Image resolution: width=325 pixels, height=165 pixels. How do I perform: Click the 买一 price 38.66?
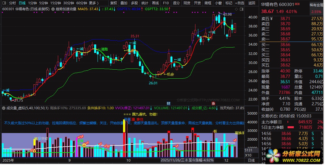click(x=285, y=45)
